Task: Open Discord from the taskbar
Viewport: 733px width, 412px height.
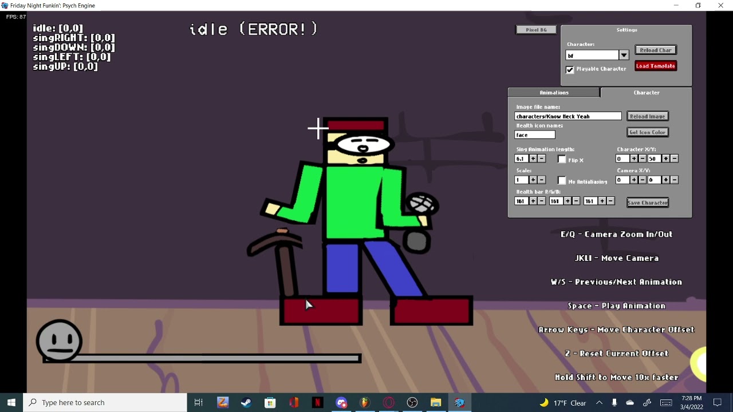Action: coord(341,402)
